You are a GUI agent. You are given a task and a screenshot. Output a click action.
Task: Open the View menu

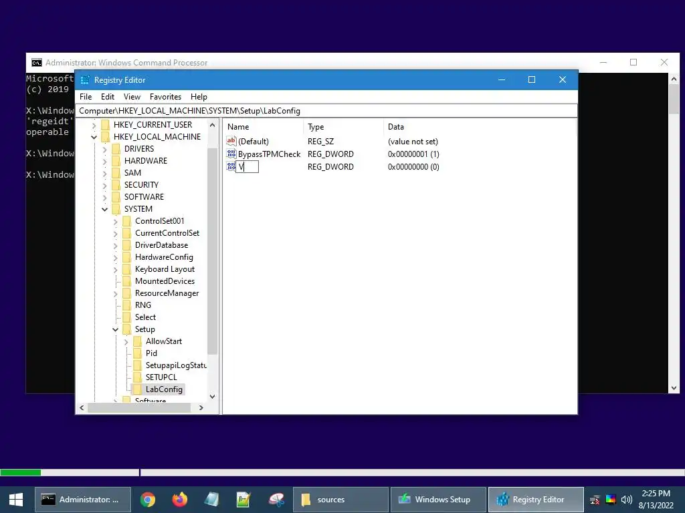point(132,97)
